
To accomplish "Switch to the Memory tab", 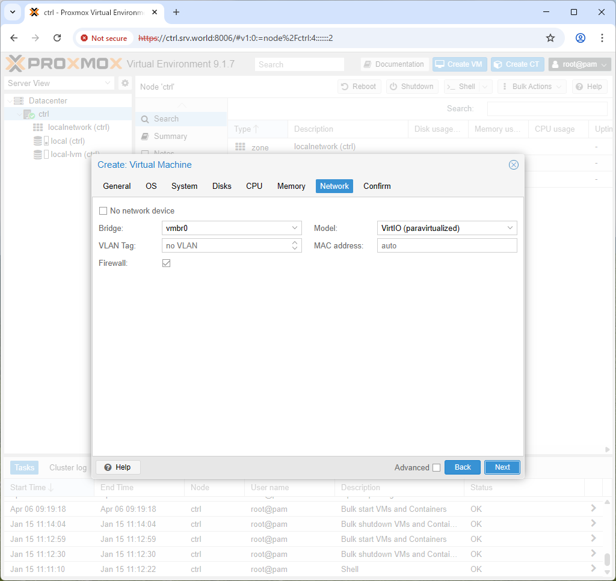I will point(291,186).
